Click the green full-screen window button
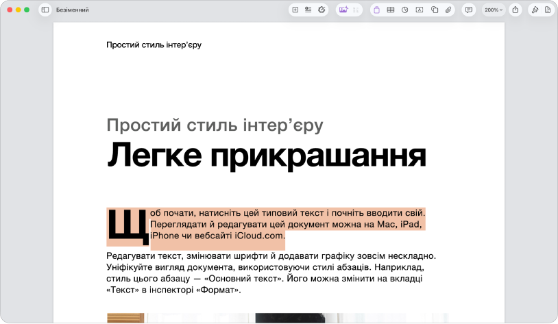558x324 pixels. pyautogui.click(x=27, y=10)
